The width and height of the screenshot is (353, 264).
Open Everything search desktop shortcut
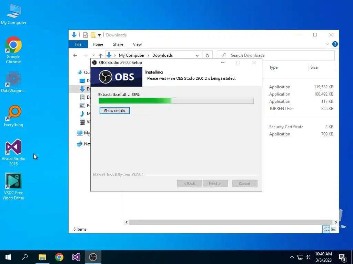point(13,116)
